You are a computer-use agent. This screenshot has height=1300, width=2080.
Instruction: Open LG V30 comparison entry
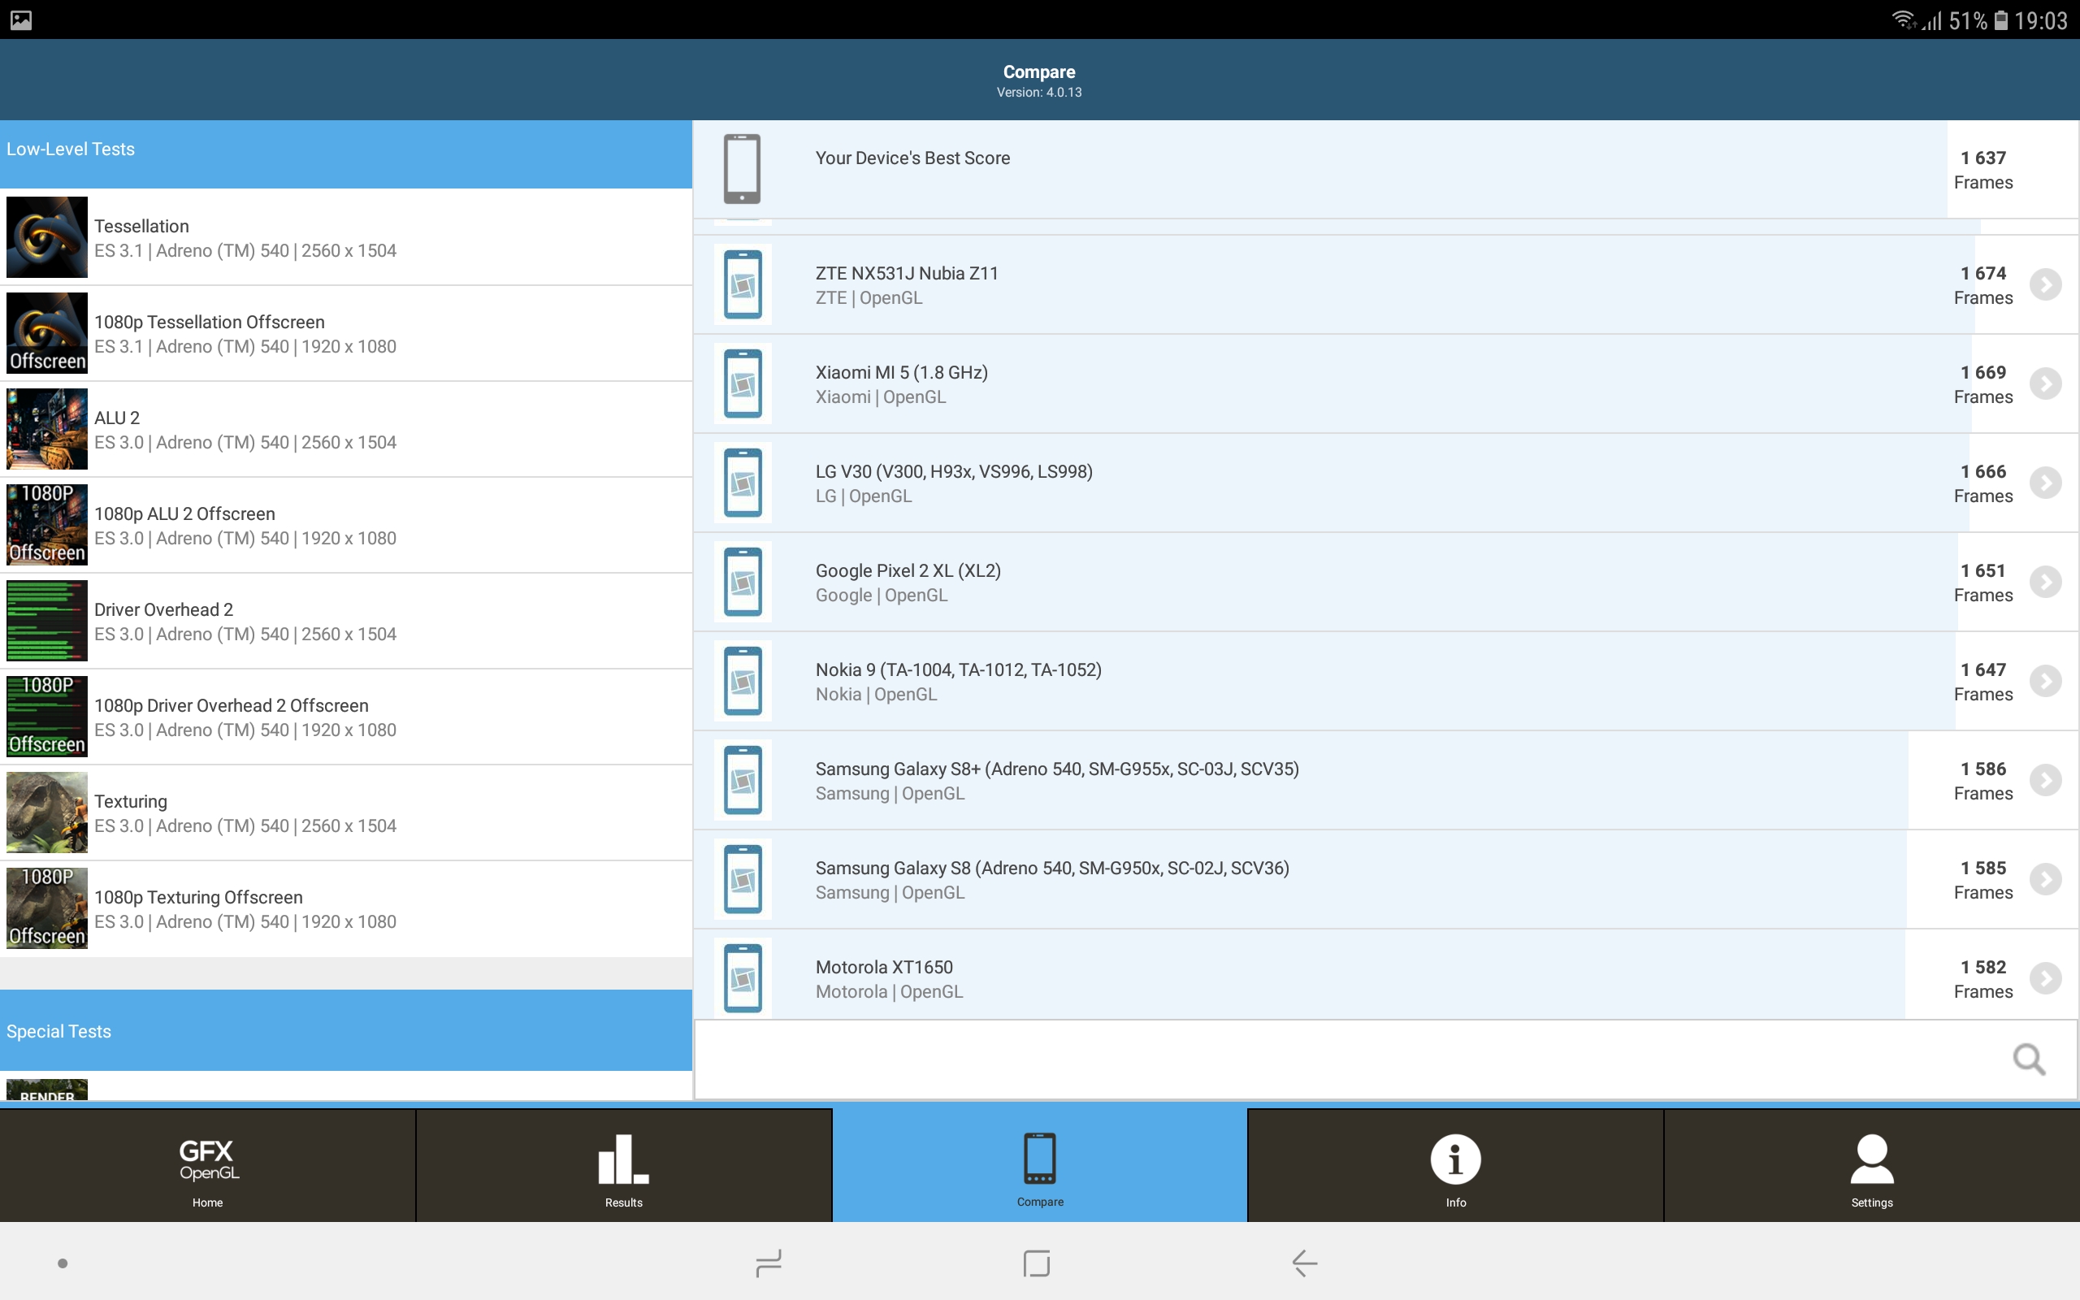(x=1385, y=483)
